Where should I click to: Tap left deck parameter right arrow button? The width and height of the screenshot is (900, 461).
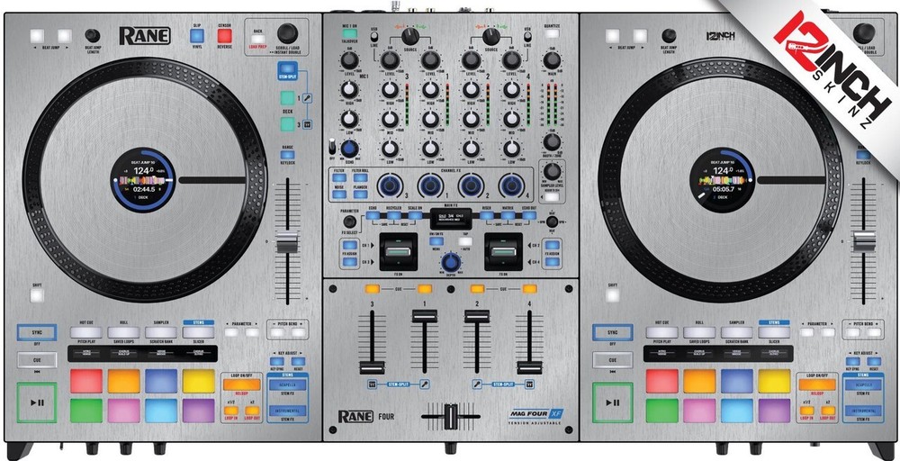coord(252,332)
